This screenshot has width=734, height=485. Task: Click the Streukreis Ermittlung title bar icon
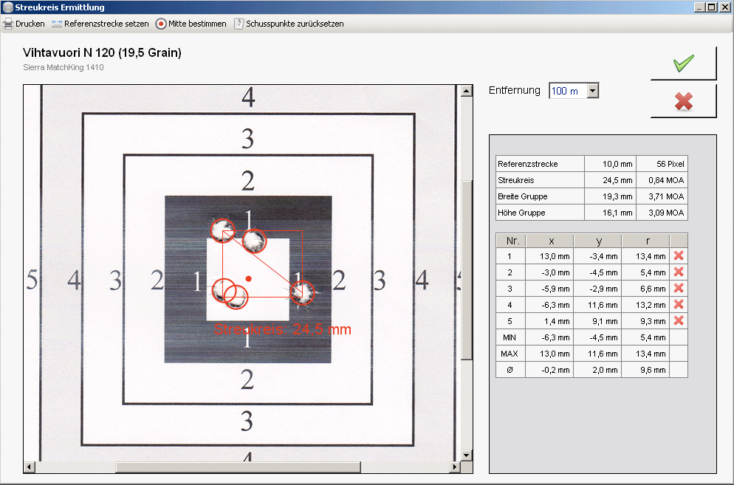8,7
